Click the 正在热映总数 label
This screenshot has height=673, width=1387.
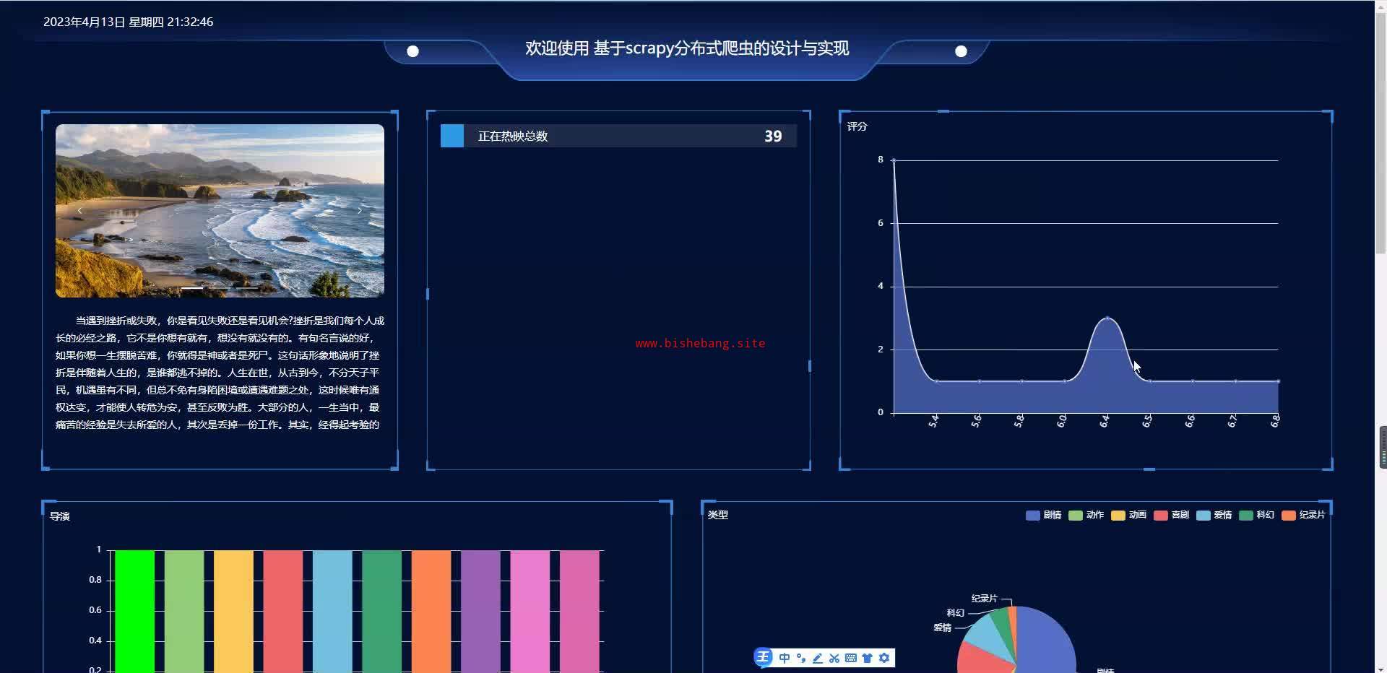click(513, 136)
